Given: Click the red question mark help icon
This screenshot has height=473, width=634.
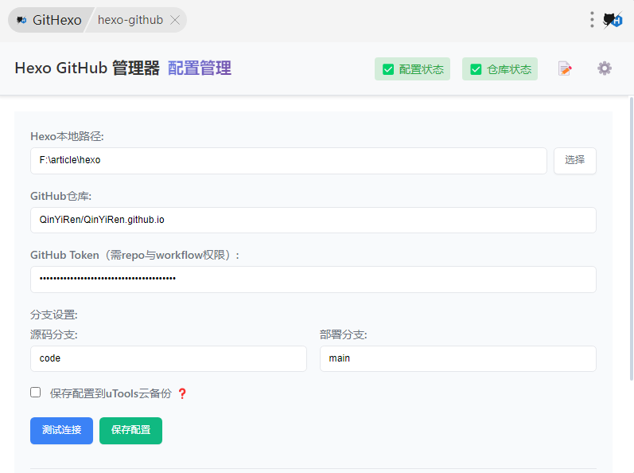Looking at the screenshot, I should 182,393.
